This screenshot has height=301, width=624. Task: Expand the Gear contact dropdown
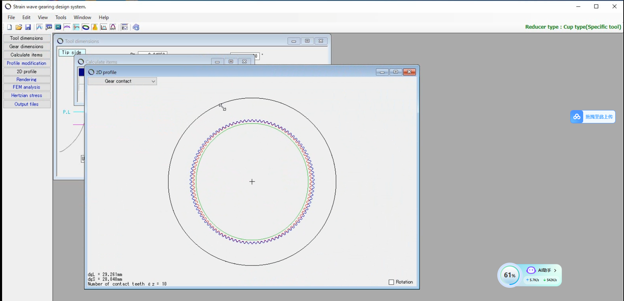(x=122, y=81)
